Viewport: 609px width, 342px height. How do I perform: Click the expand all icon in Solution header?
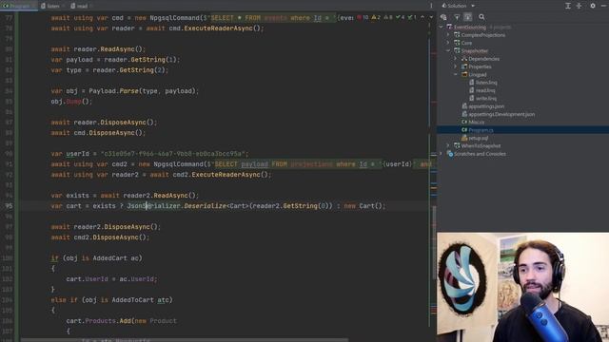pos(568,6)
